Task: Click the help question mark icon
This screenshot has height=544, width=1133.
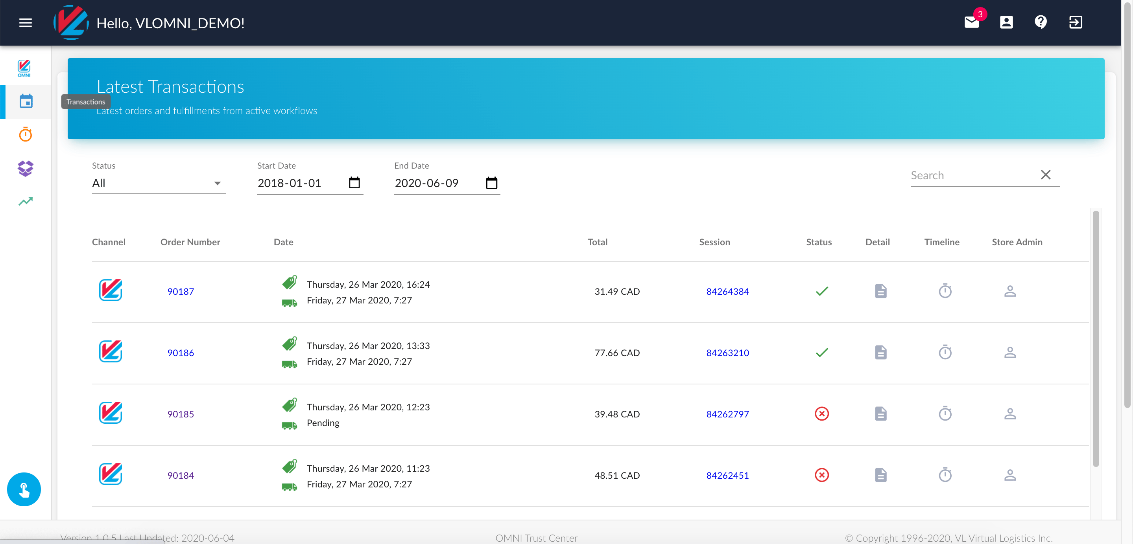Action: (x=1041, y=22)
